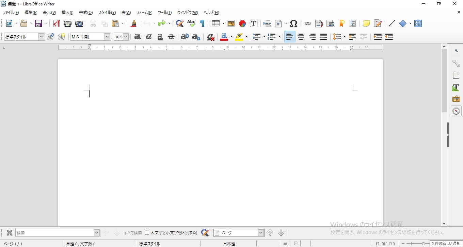Open sidebar Navigator (compass)
This screenshot has width=463, height=247.
point(456,111)
